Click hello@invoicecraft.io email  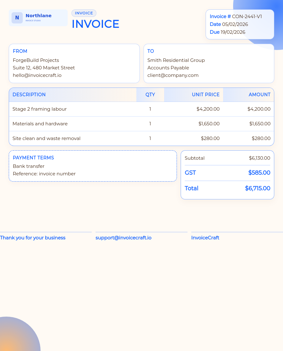click(x=37, y=75)
